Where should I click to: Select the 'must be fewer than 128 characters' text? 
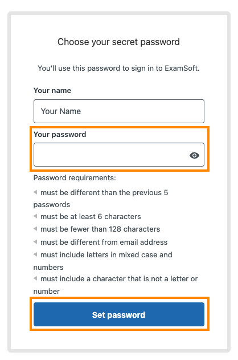(x=100, y=229)
